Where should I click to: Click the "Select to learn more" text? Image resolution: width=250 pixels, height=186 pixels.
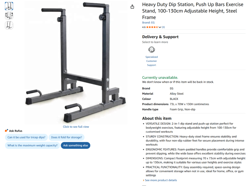[155, 42]
